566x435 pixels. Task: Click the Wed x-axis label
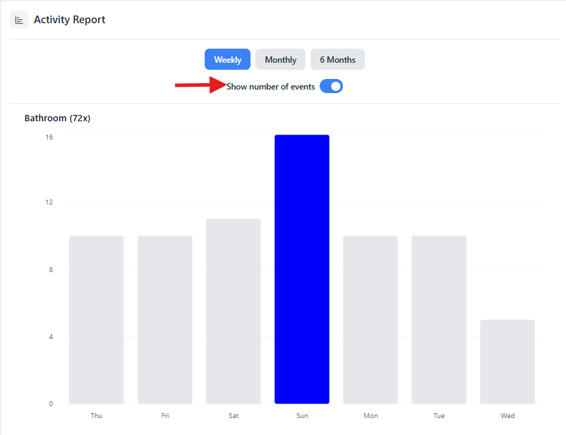(507, 416)
